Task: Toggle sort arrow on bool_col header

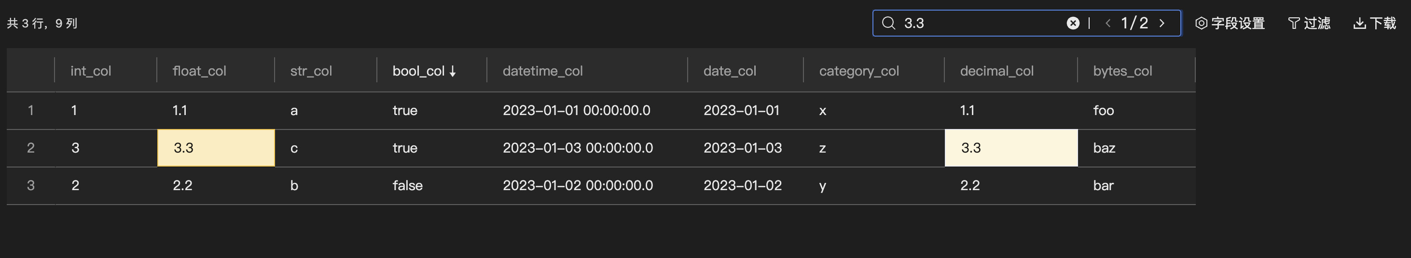Action: [453, 71]
